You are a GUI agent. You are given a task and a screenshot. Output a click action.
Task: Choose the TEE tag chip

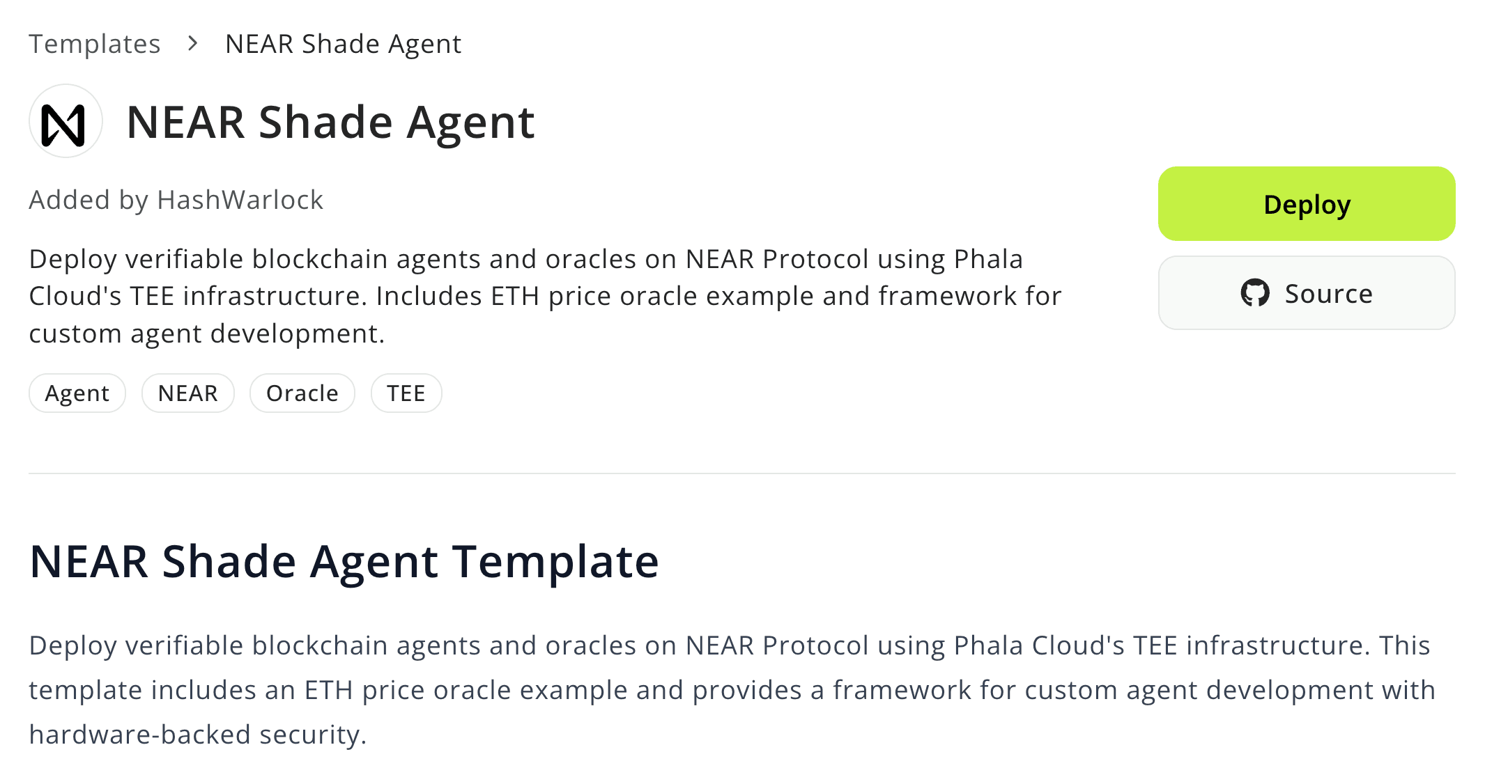(406, 393)
